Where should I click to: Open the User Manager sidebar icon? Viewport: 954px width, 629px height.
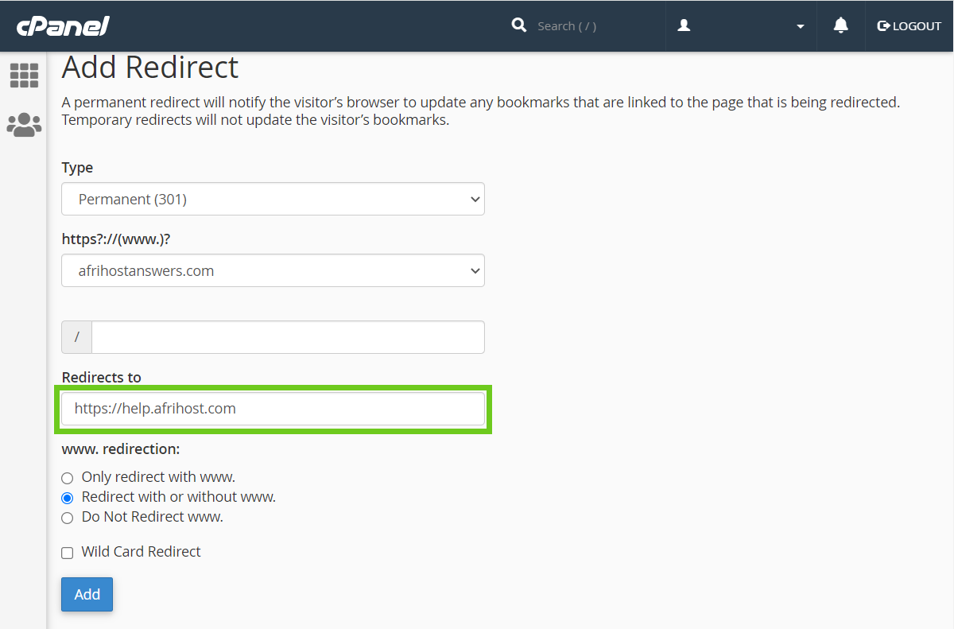click(x=24, y=125)
